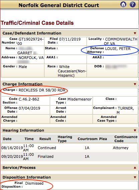
Task: Click the Norfolk General District Court title
Action: click(59, 5)
